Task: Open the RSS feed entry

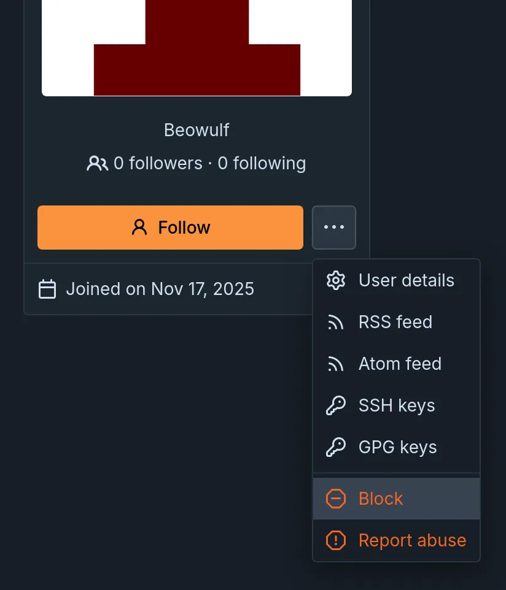Action: point(395,322)
